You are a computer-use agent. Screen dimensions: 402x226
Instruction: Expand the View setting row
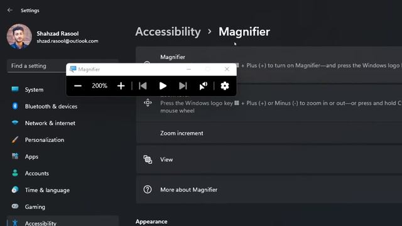(x=269, y=159)
